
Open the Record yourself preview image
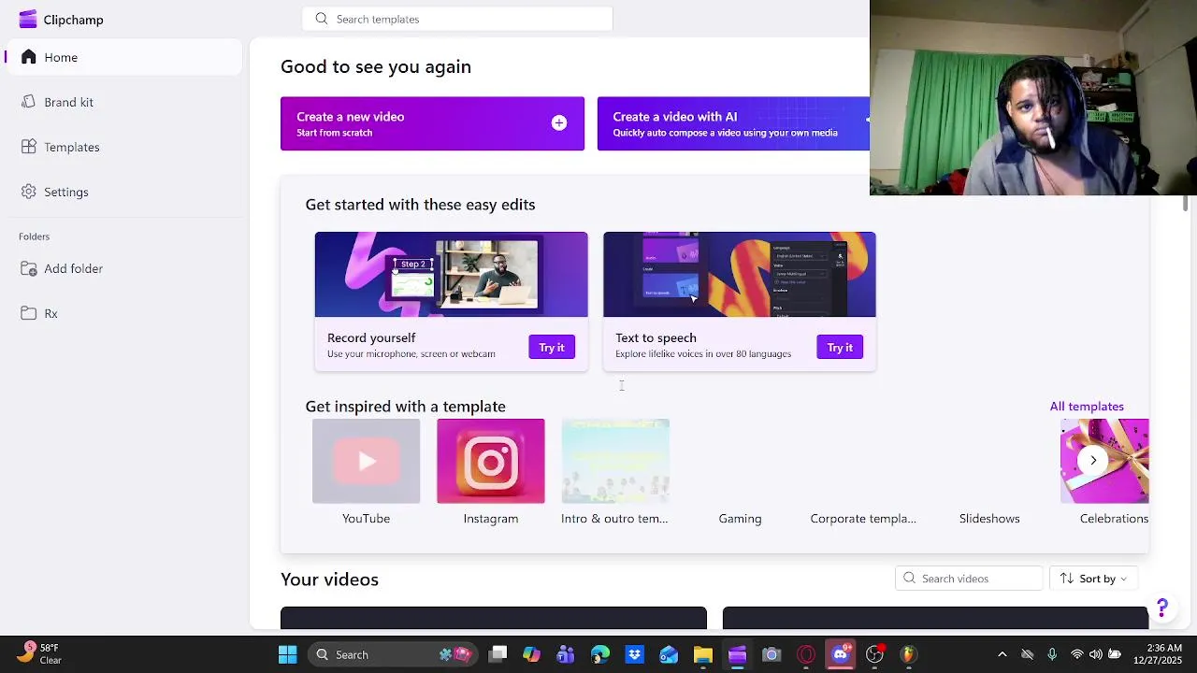pyautogui.click(x=451, y=275)
